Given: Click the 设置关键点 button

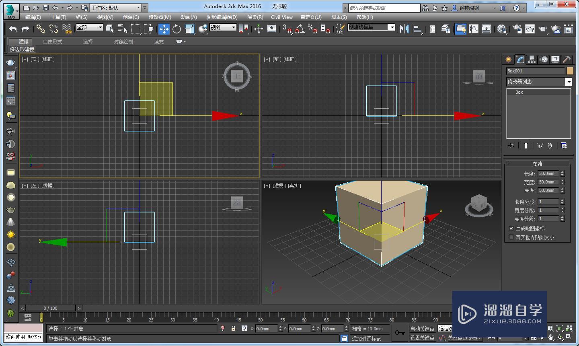Looking at the screenshot, I should point(422,338).
